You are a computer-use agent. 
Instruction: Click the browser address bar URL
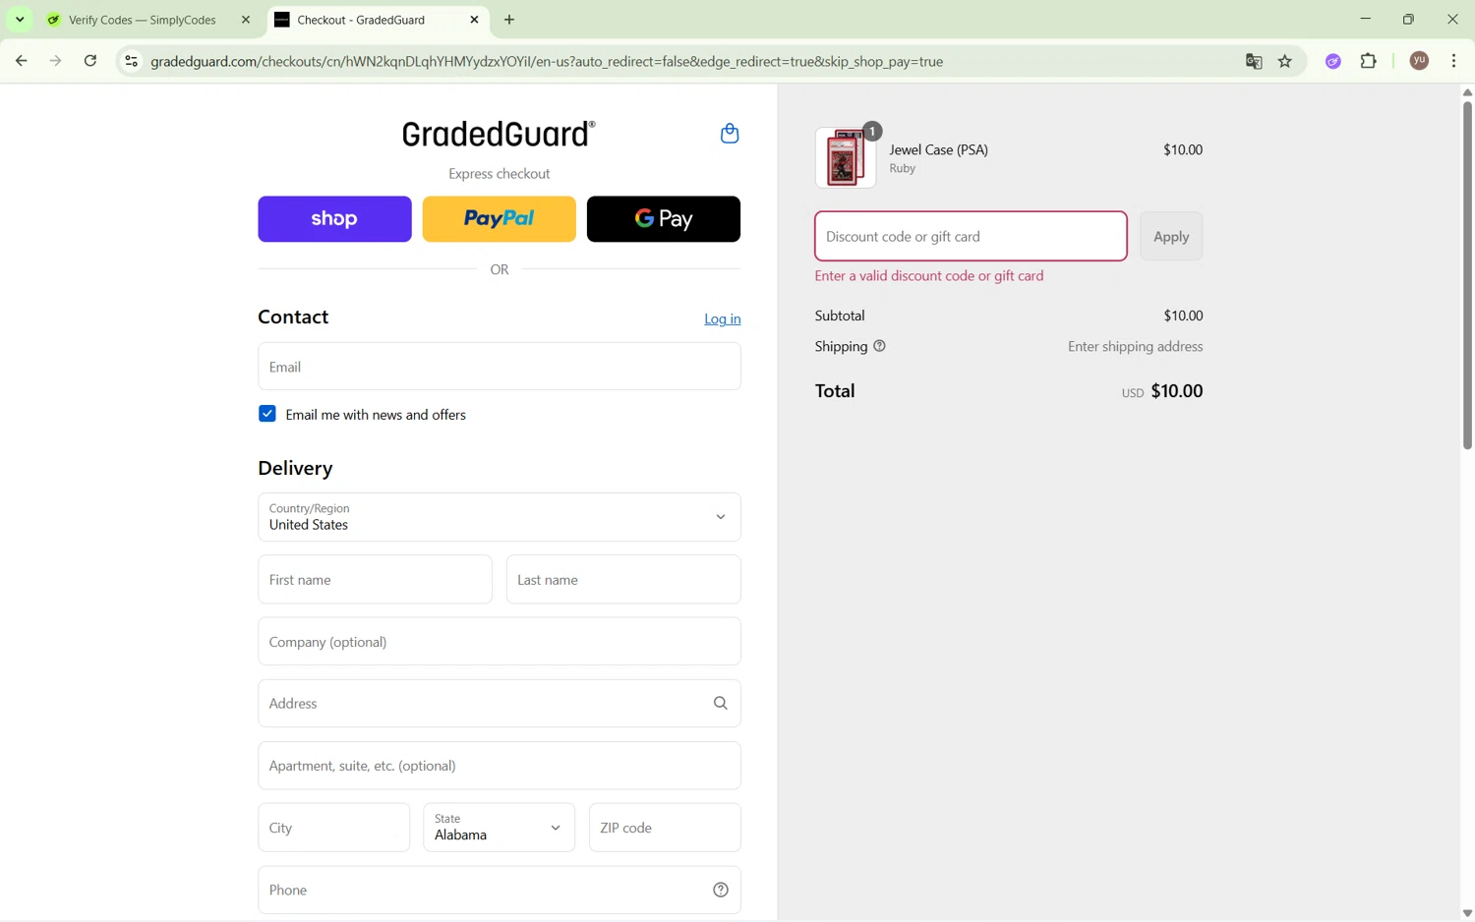[x=547, y=61]
